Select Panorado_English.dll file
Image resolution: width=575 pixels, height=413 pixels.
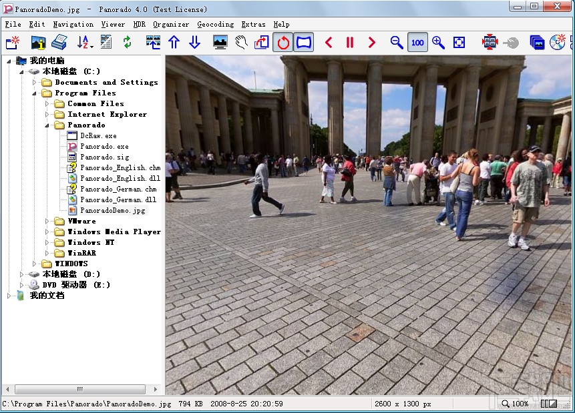tap(120, 178)
